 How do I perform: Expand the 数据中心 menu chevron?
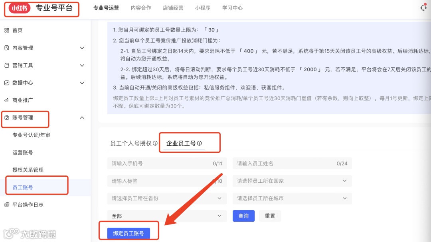pyautogui.click(x=82, y=83)
